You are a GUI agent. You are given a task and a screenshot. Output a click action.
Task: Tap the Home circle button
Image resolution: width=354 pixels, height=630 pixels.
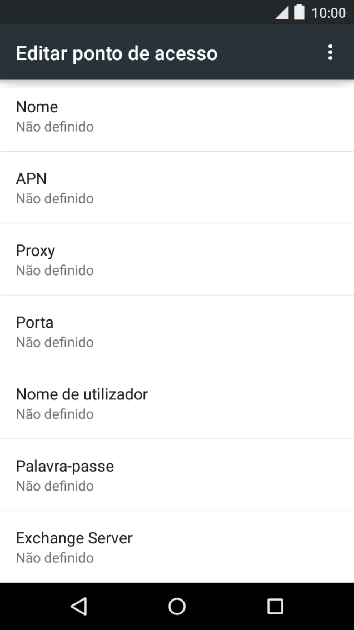coord(177,606)
